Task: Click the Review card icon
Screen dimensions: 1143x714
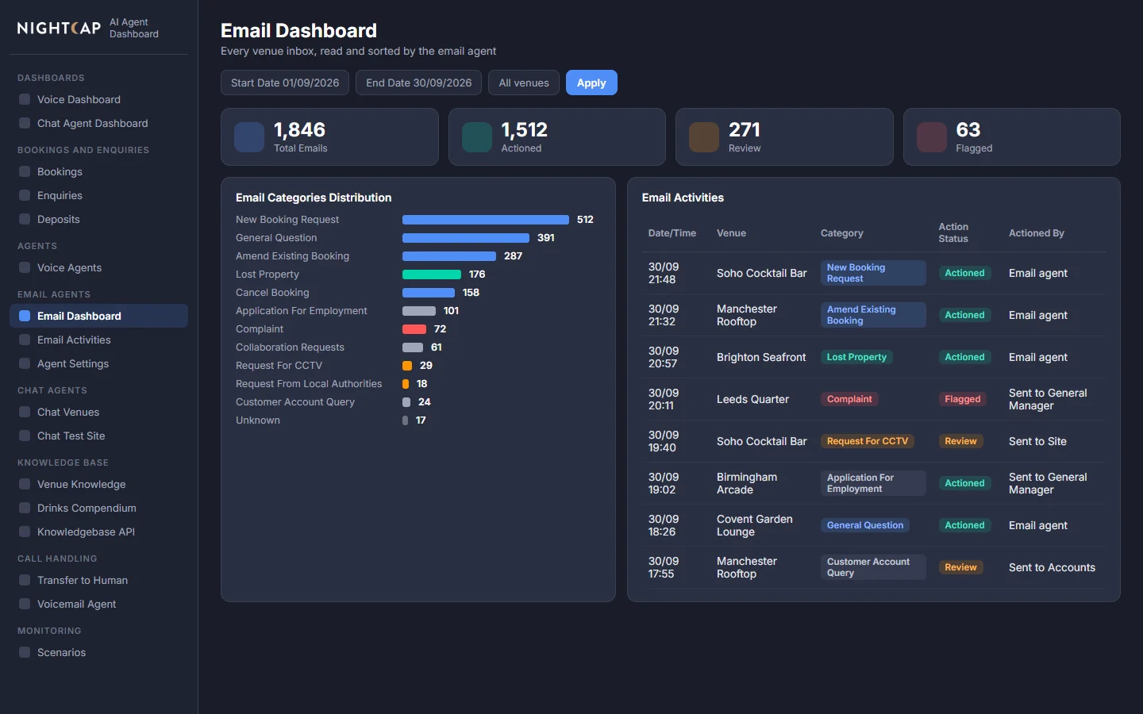Action: pos(704,137)
